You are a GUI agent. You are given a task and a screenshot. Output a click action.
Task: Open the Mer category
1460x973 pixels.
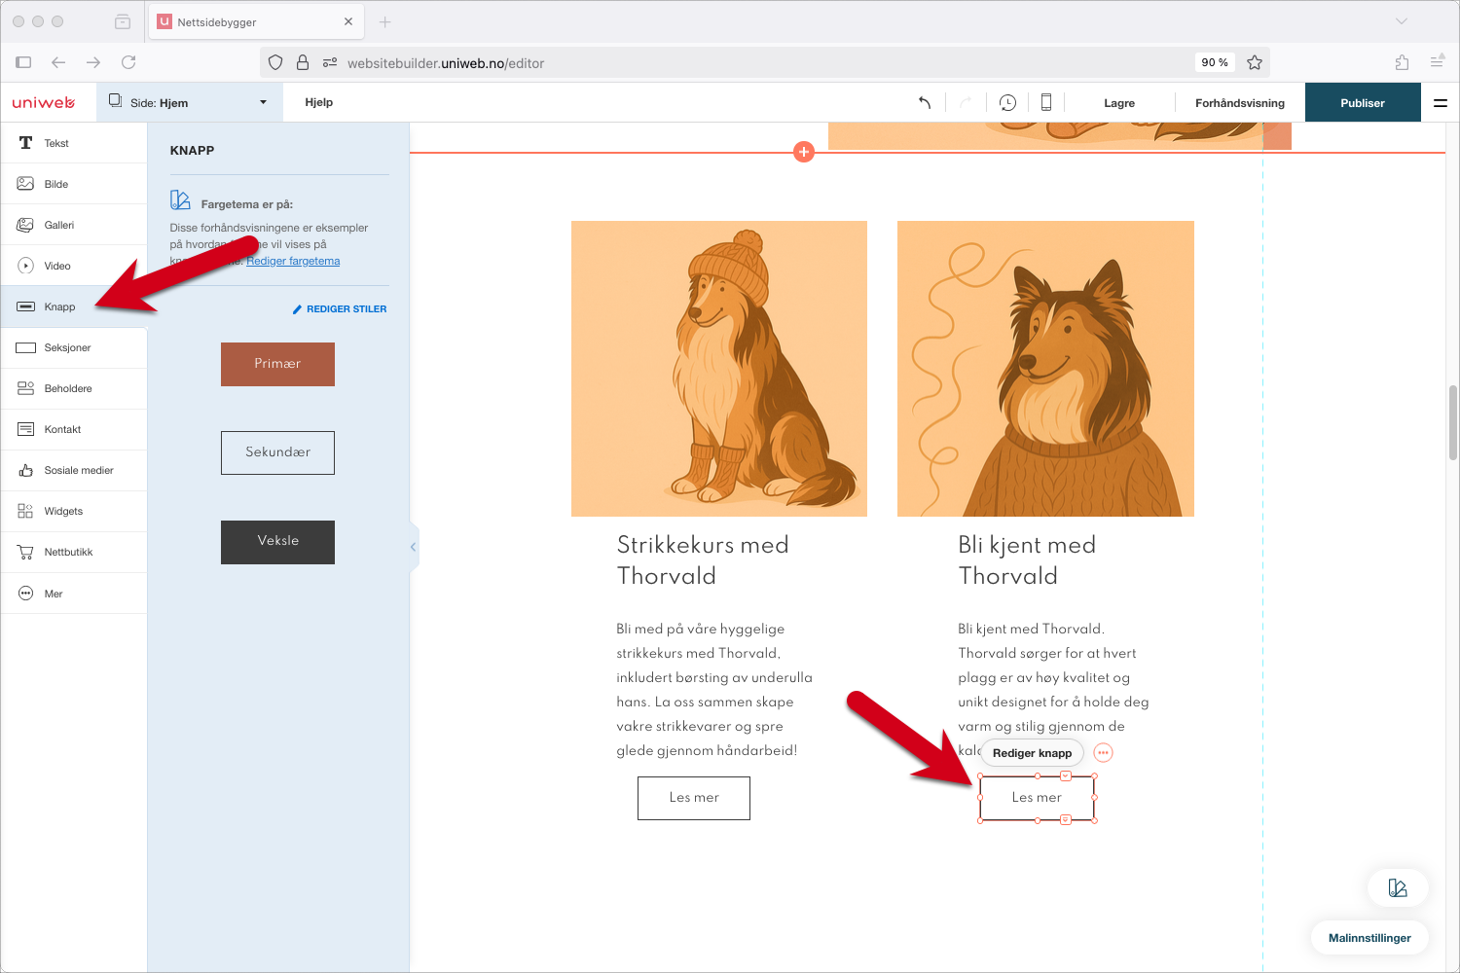click(74, 594)
